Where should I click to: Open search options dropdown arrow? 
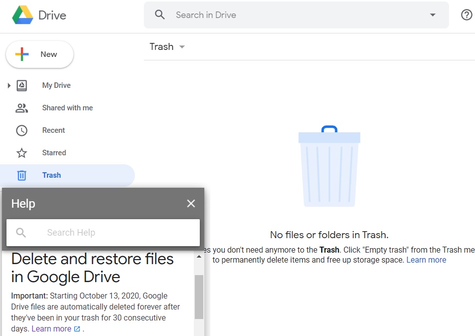pyautogui.click(x=433, y=15)
